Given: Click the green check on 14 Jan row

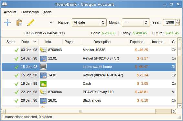Looking at the screenshot, I should [x=16, y=59].
